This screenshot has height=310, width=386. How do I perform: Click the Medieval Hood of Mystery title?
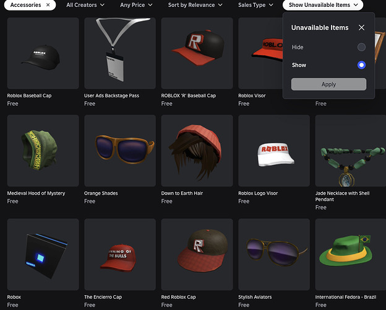36,193
